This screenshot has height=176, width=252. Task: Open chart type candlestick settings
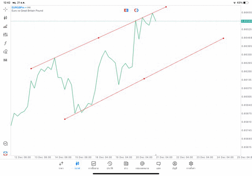pos(5,18)
